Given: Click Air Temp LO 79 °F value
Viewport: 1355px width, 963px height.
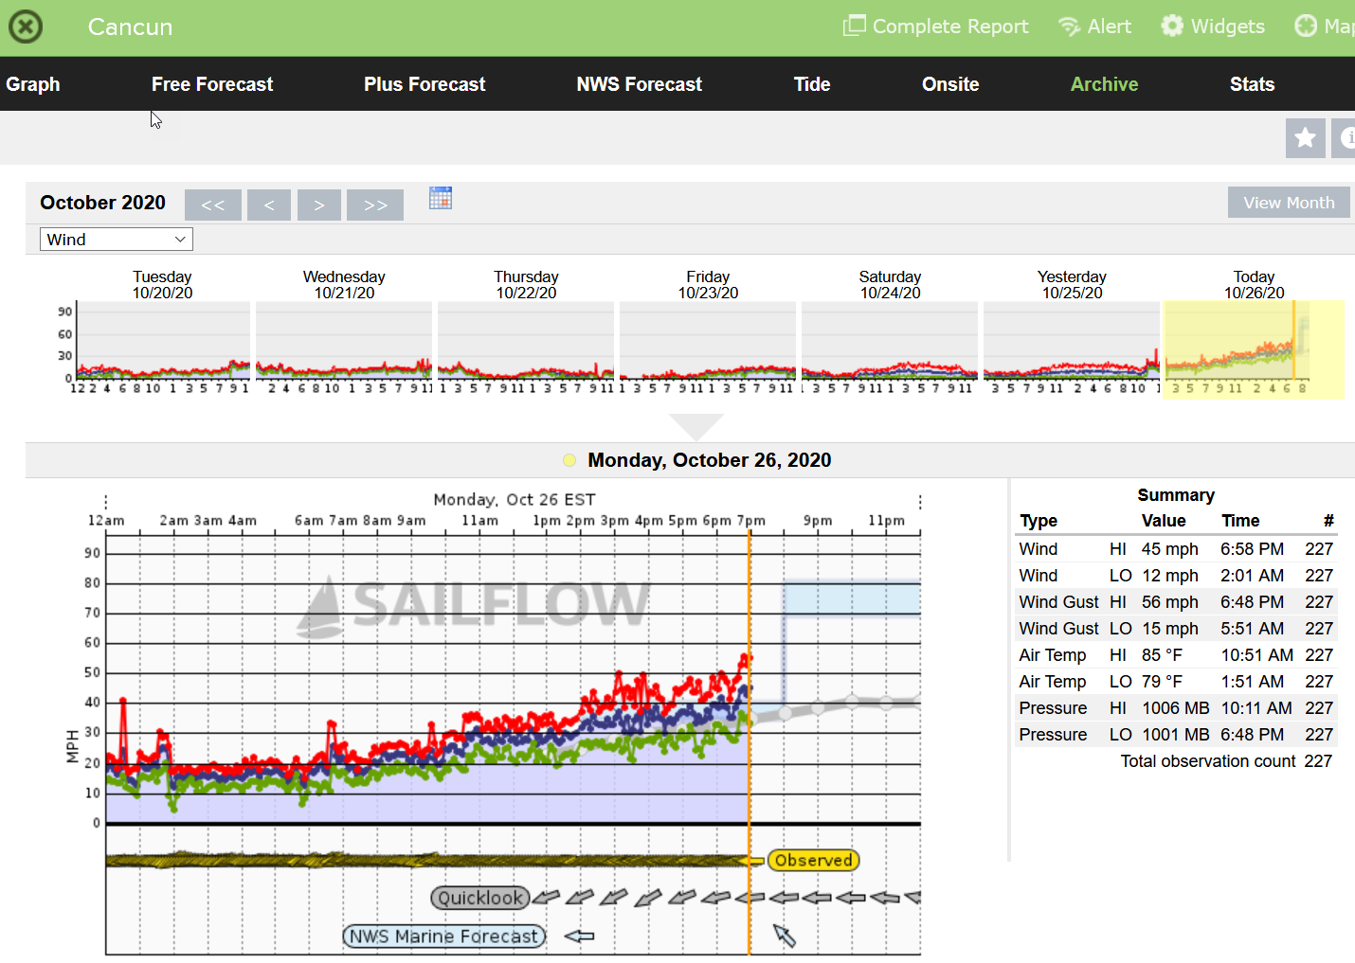Looking at the screenshot, I should pos(1162,682).
